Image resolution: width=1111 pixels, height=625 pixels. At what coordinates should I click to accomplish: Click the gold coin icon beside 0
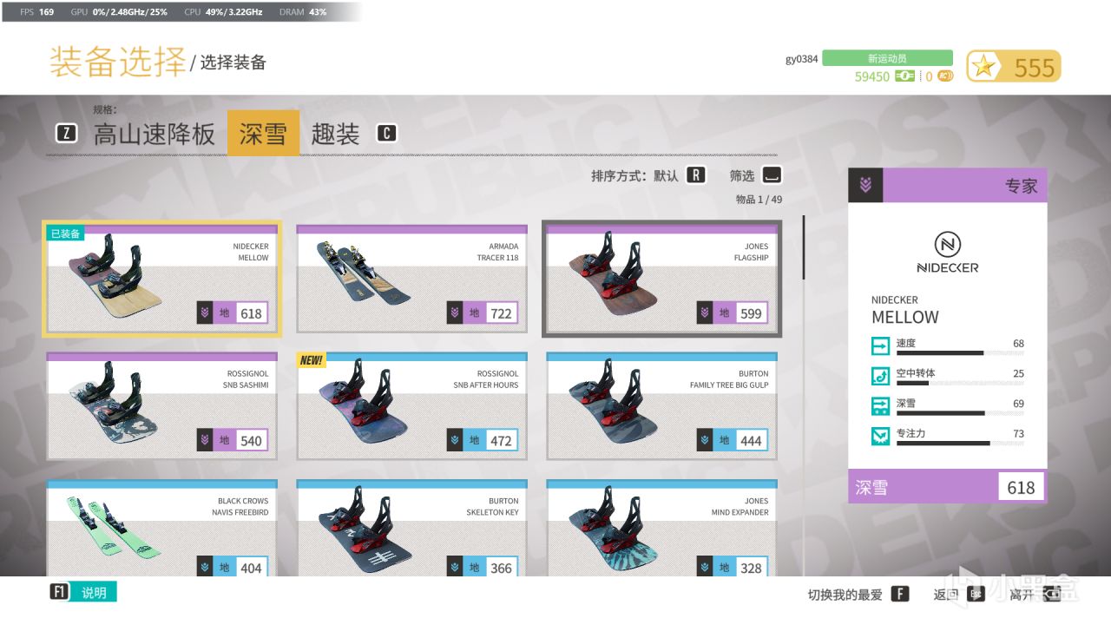(x=945, y=76)
